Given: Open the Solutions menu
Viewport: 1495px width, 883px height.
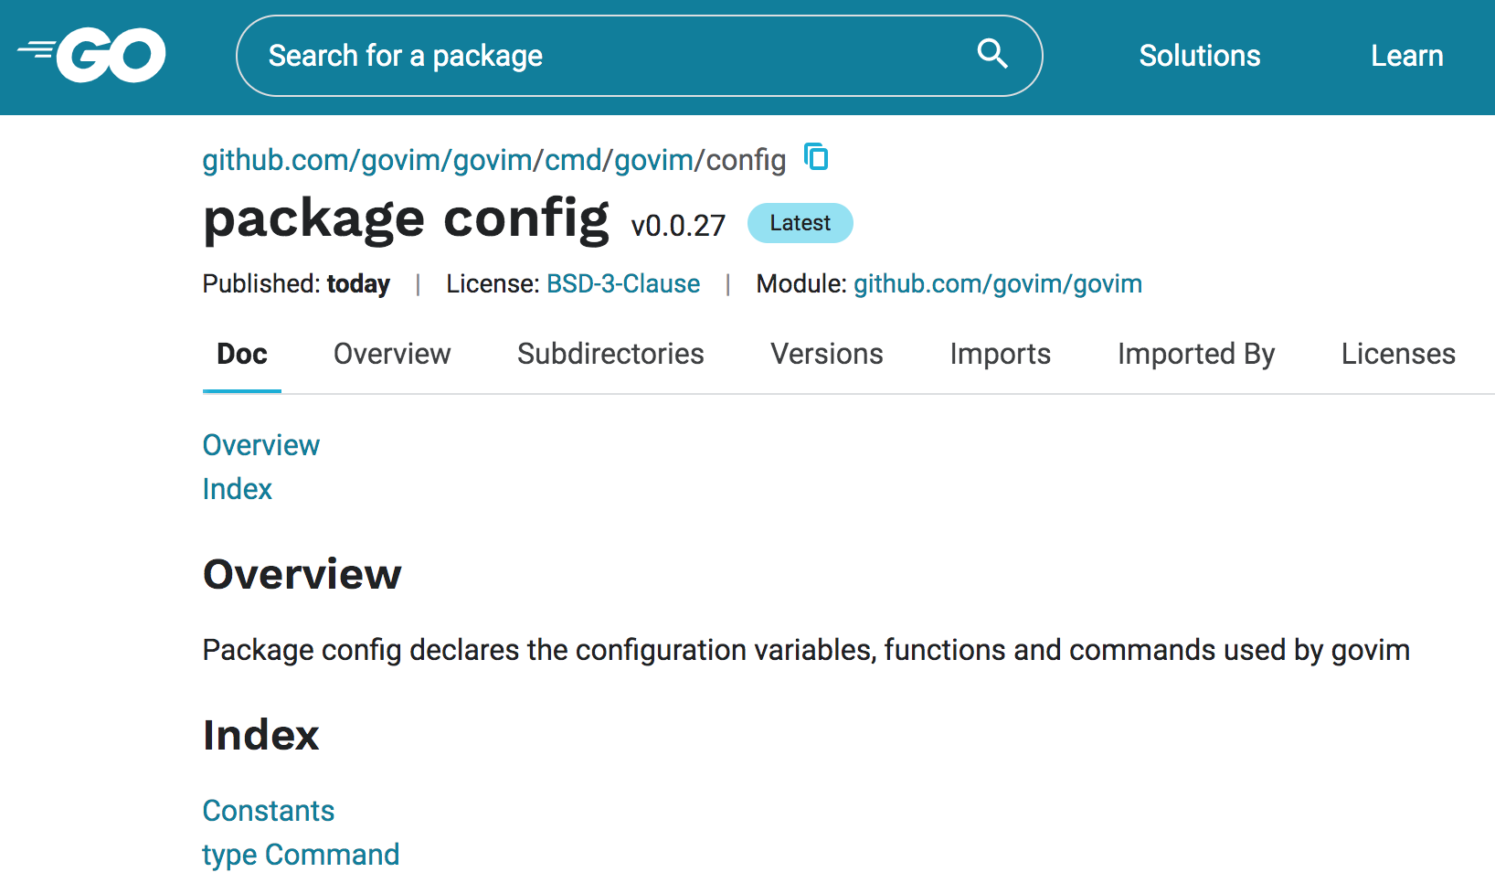Looking at the screenshot, I should [1199, 55].
